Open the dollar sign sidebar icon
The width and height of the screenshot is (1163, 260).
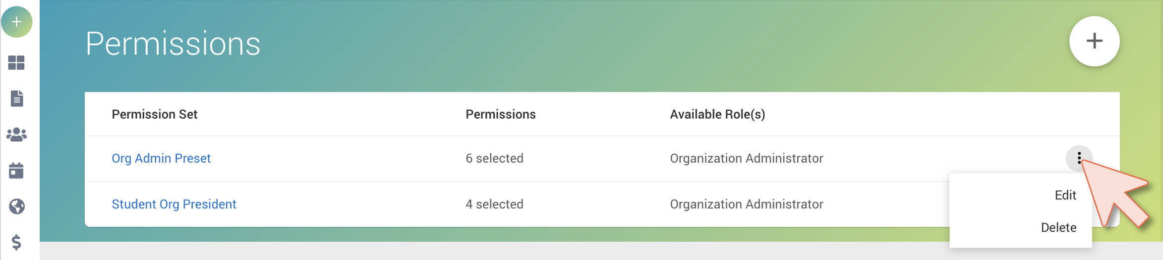[x=16, y=242]
